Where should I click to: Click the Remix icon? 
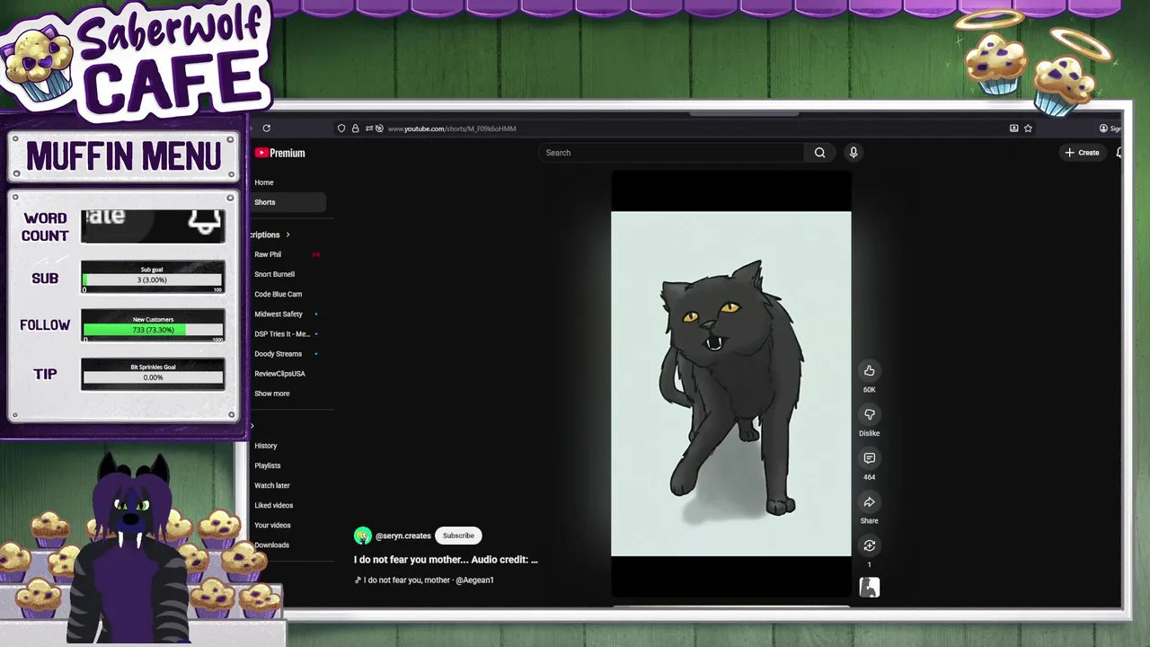click(869, 545)
